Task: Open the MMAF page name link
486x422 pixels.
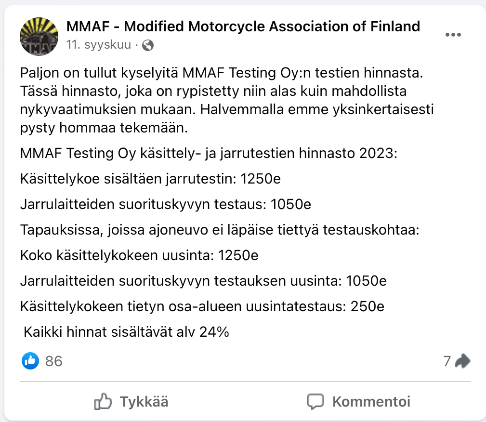Action: 243,26
